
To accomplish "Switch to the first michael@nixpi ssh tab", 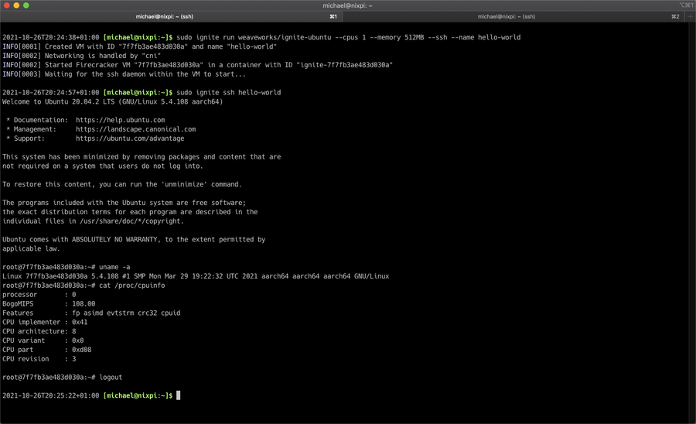I will coord(172,16).
